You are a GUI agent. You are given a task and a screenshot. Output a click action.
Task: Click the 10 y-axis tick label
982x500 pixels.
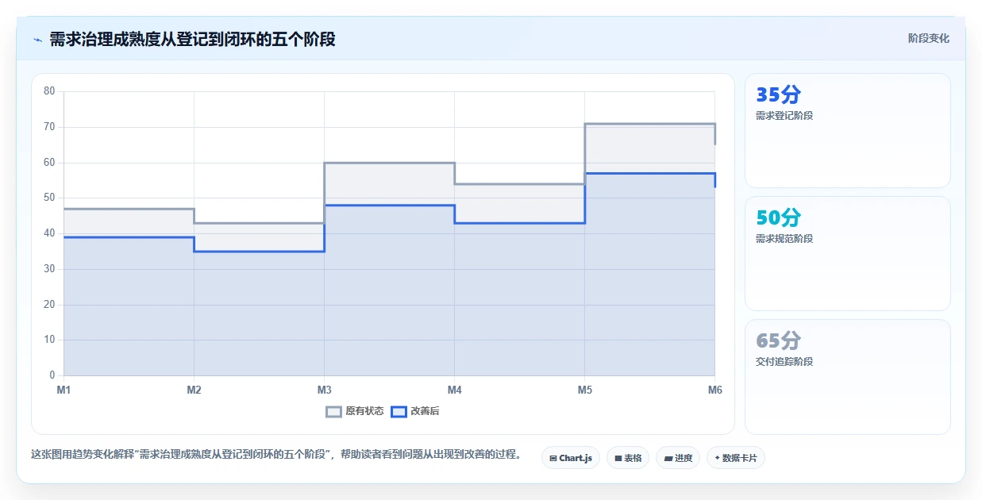[49, 340]
